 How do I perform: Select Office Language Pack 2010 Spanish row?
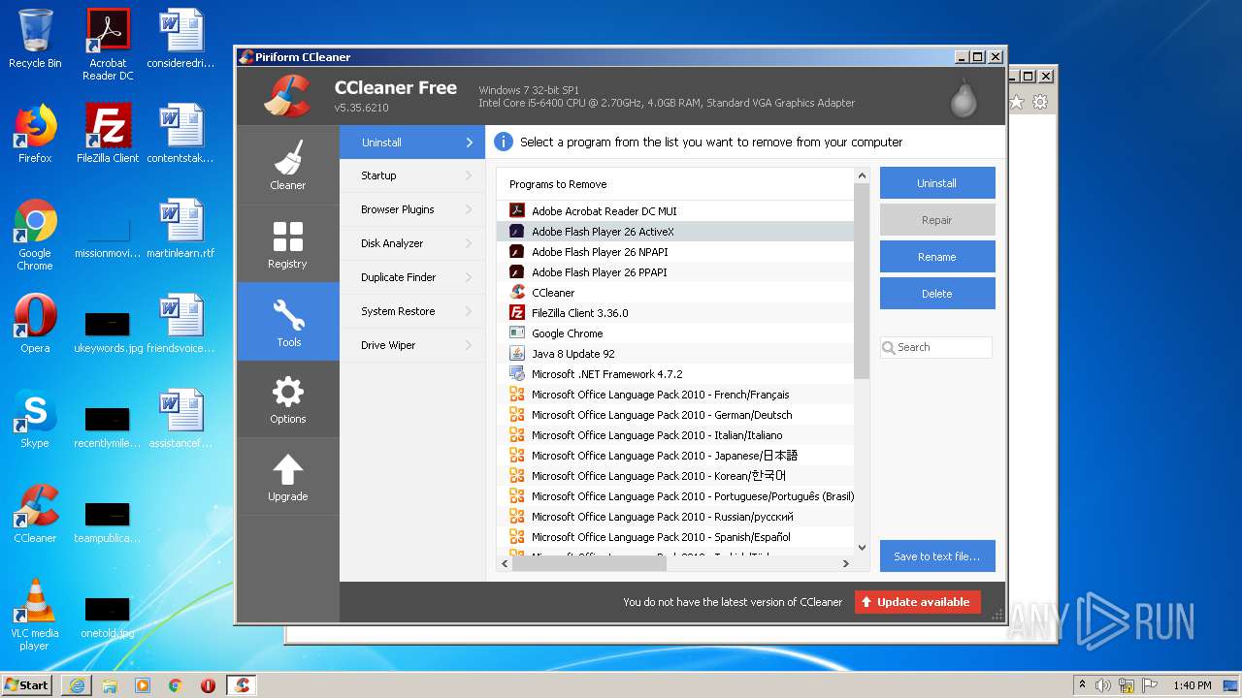(x=675, y=537)
